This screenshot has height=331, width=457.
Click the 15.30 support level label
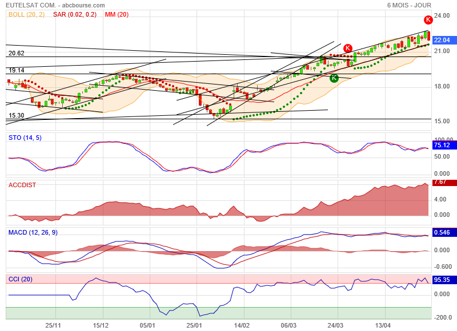coord(17,115)
